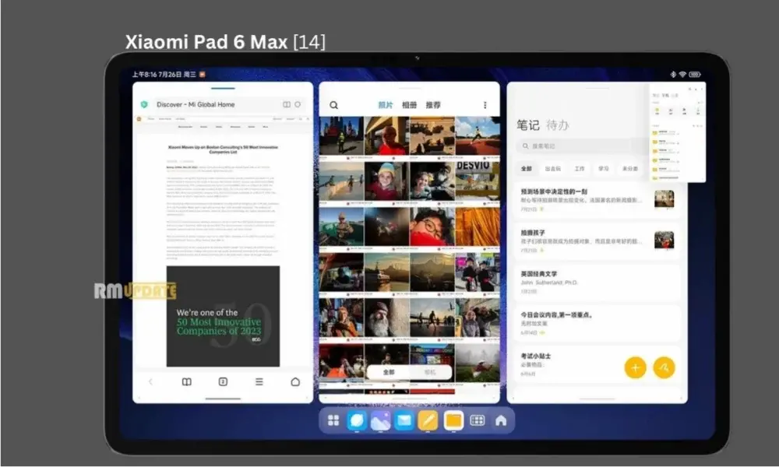Open the browser tab switcher showing 2 tabs
The width and height of the screenshot is (779, 467).
[224, 382]
